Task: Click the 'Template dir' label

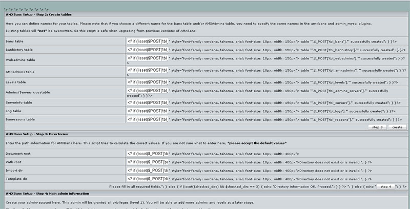Action: 16,179
